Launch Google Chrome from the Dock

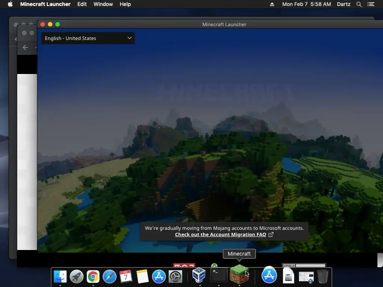point(93,277)
